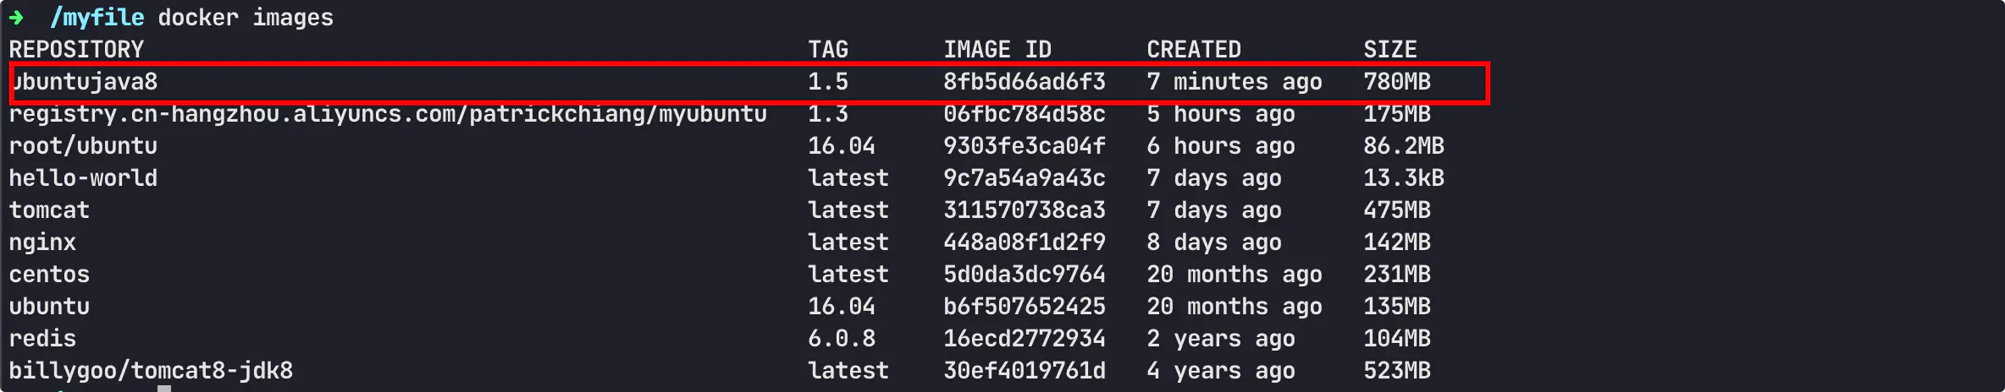Select the nginx repository name

click(42, 242)
